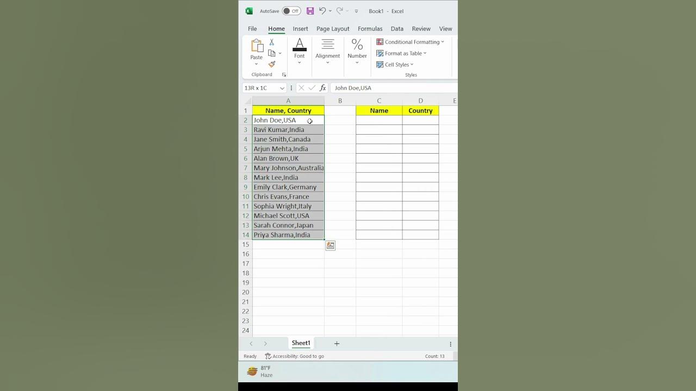Open the Copy options dropdown arrow
Screen dimensions: 696x391
280,53
